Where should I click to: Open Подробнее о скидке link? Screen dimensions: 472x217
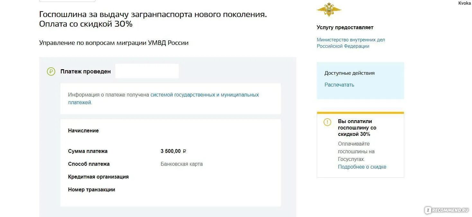[x=362, y=167]
